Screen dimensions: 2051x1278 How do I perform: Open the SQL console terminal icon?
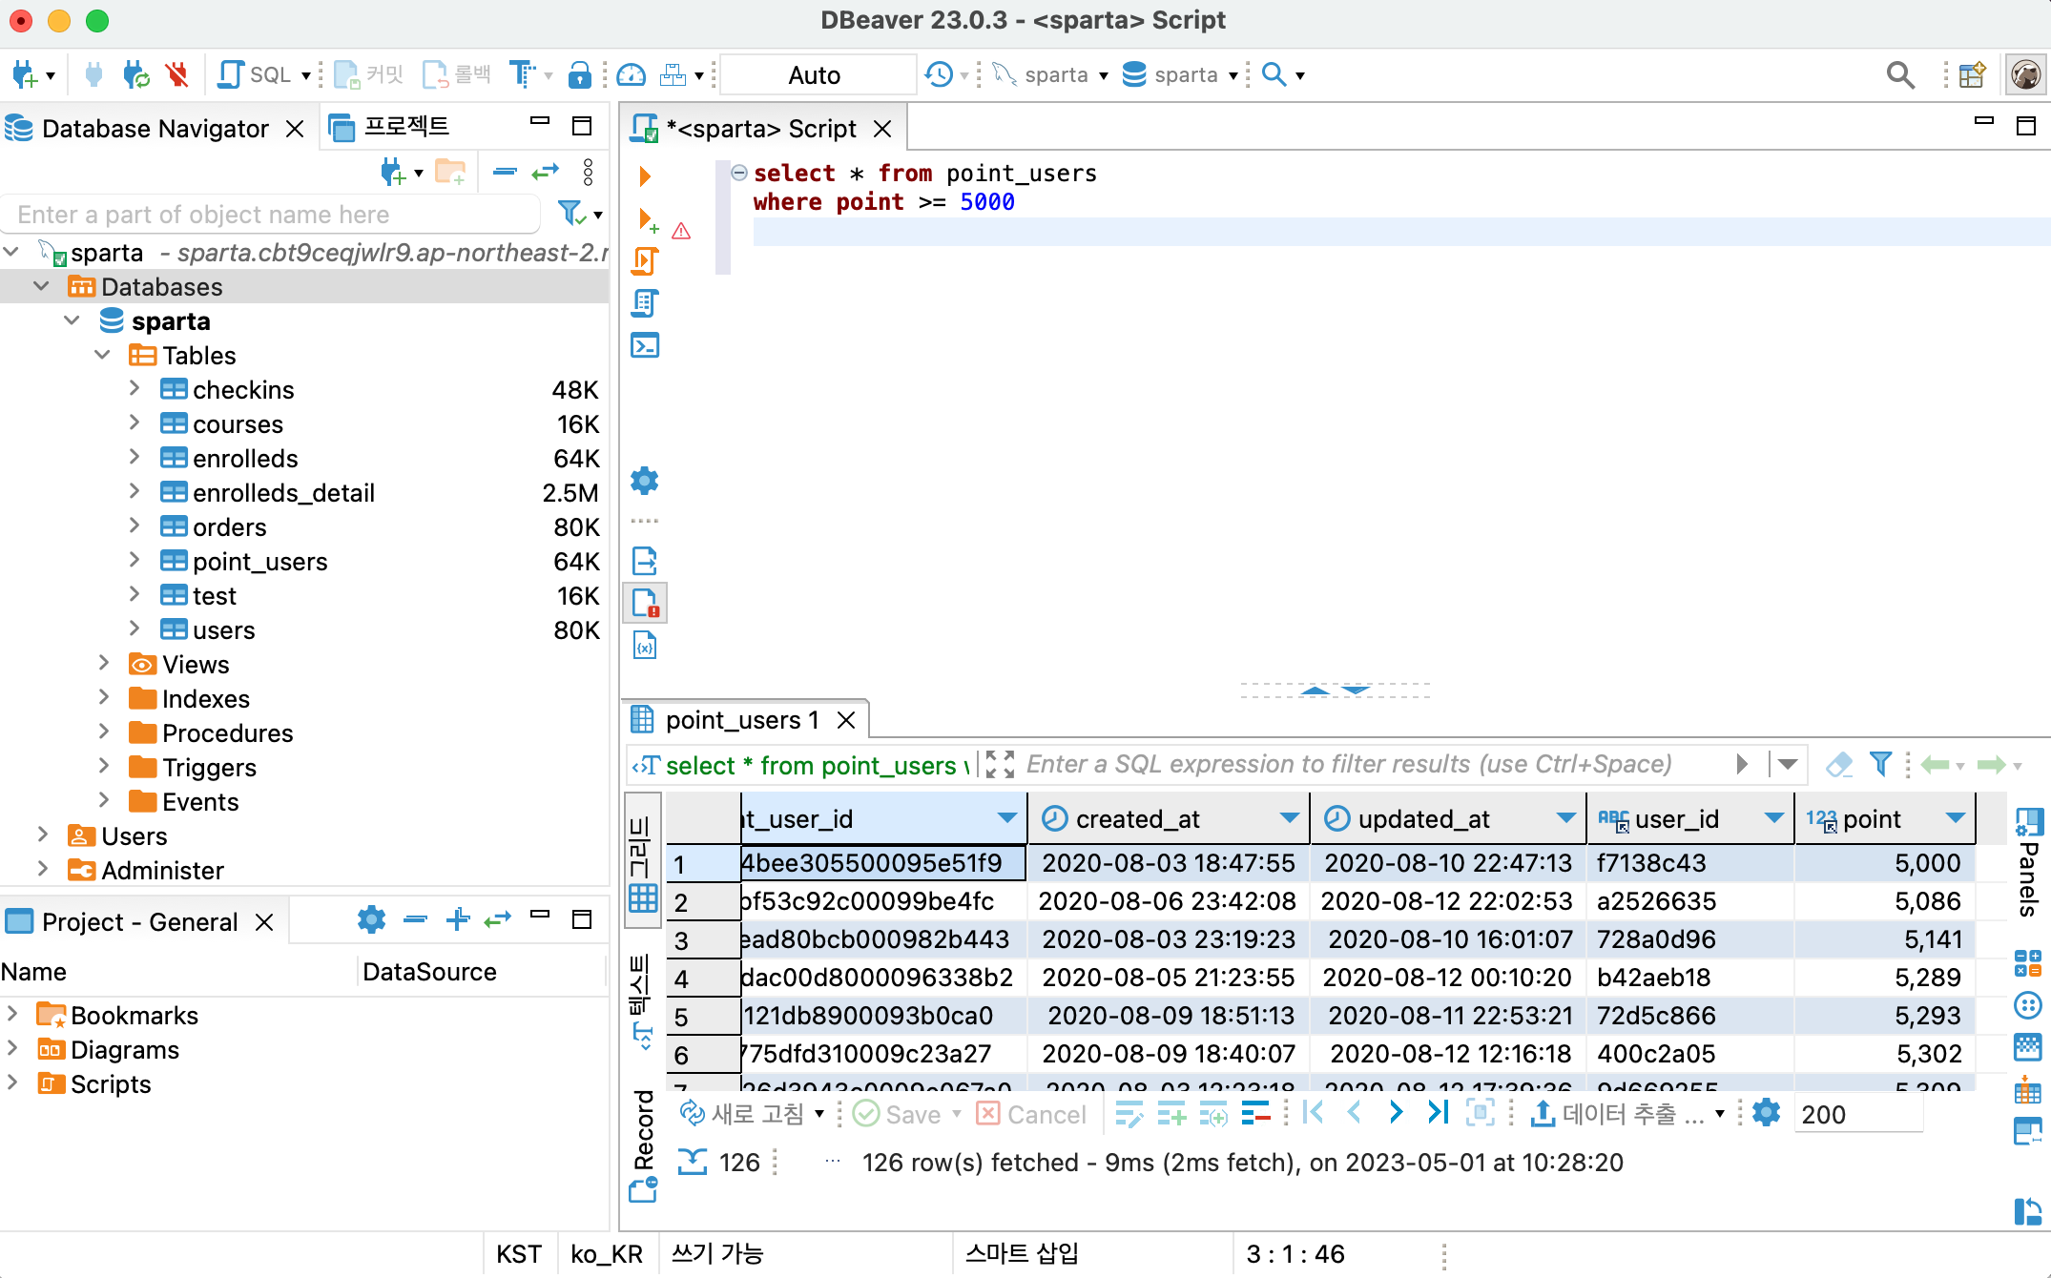tap(645, 345)
